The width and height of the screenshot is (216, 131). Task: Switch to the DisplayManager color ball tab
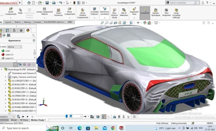coord(28,30)
